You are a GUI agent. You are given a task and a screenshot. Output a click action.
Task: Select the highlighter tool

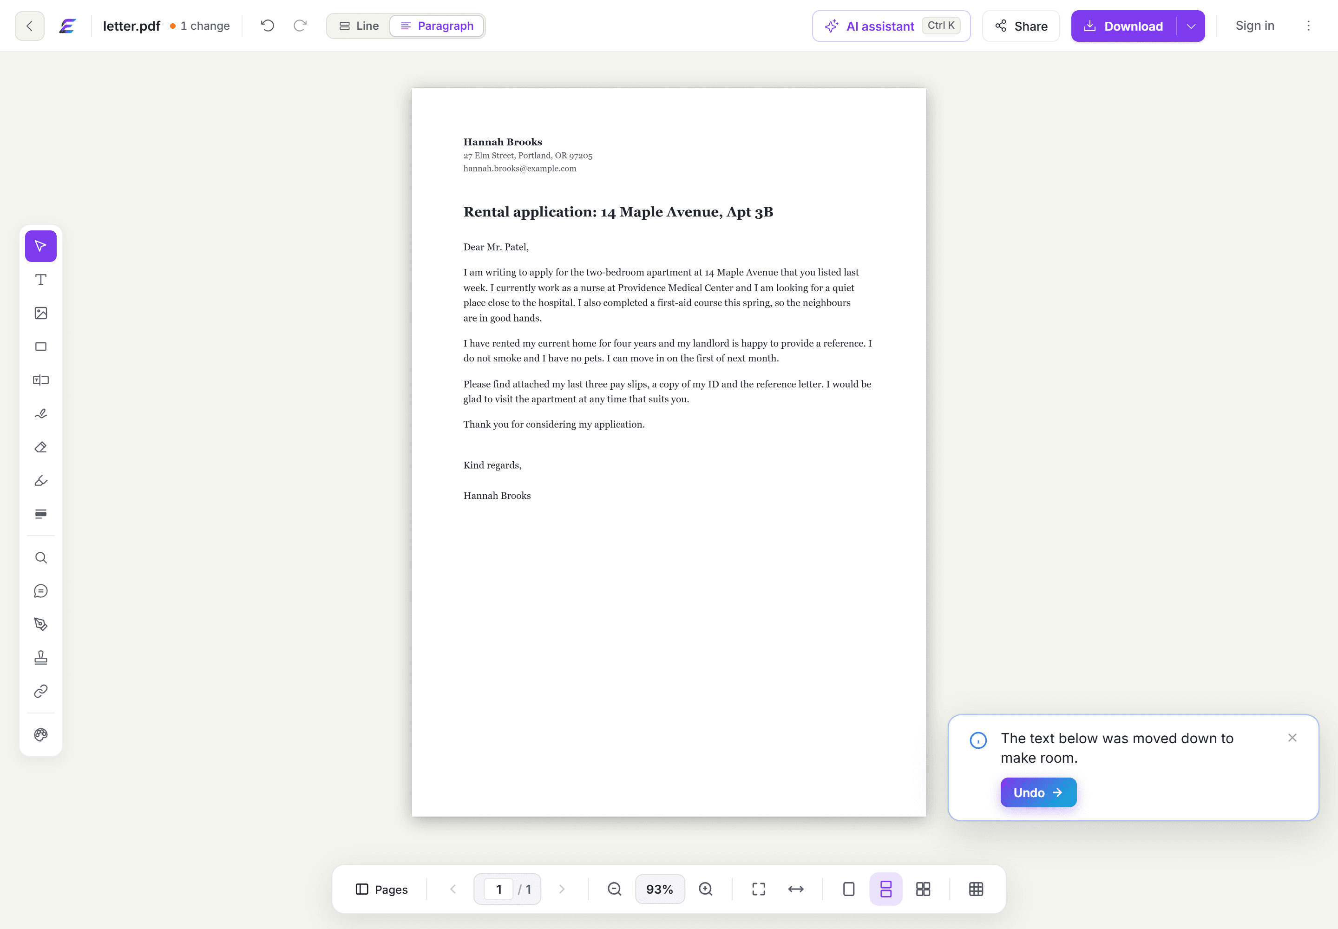coord(41,481)
